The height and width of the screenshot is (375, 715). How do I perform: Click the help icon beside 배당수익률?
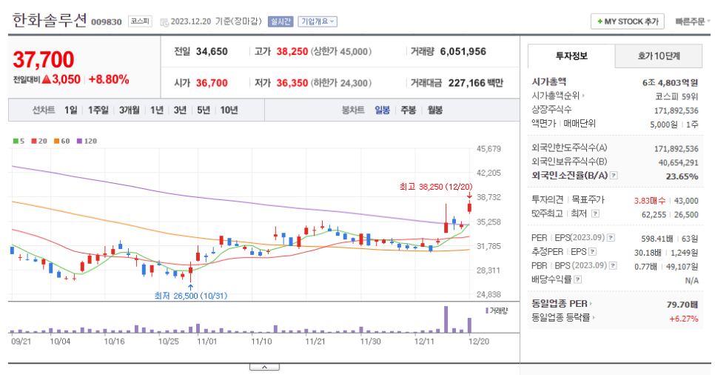[x=578, y=279]
